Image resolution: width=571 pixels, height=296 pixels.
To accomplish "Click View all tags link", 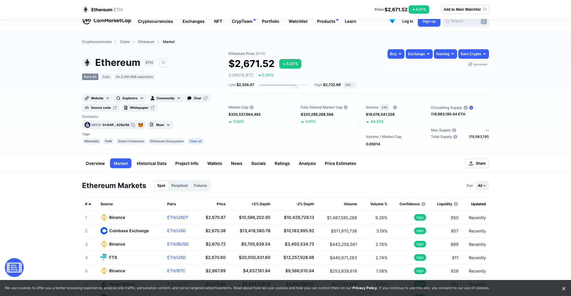I will point(196,141).
